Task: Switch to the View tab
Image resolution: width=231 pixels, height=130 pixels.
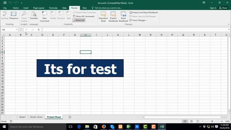Action: click(84, 8)
